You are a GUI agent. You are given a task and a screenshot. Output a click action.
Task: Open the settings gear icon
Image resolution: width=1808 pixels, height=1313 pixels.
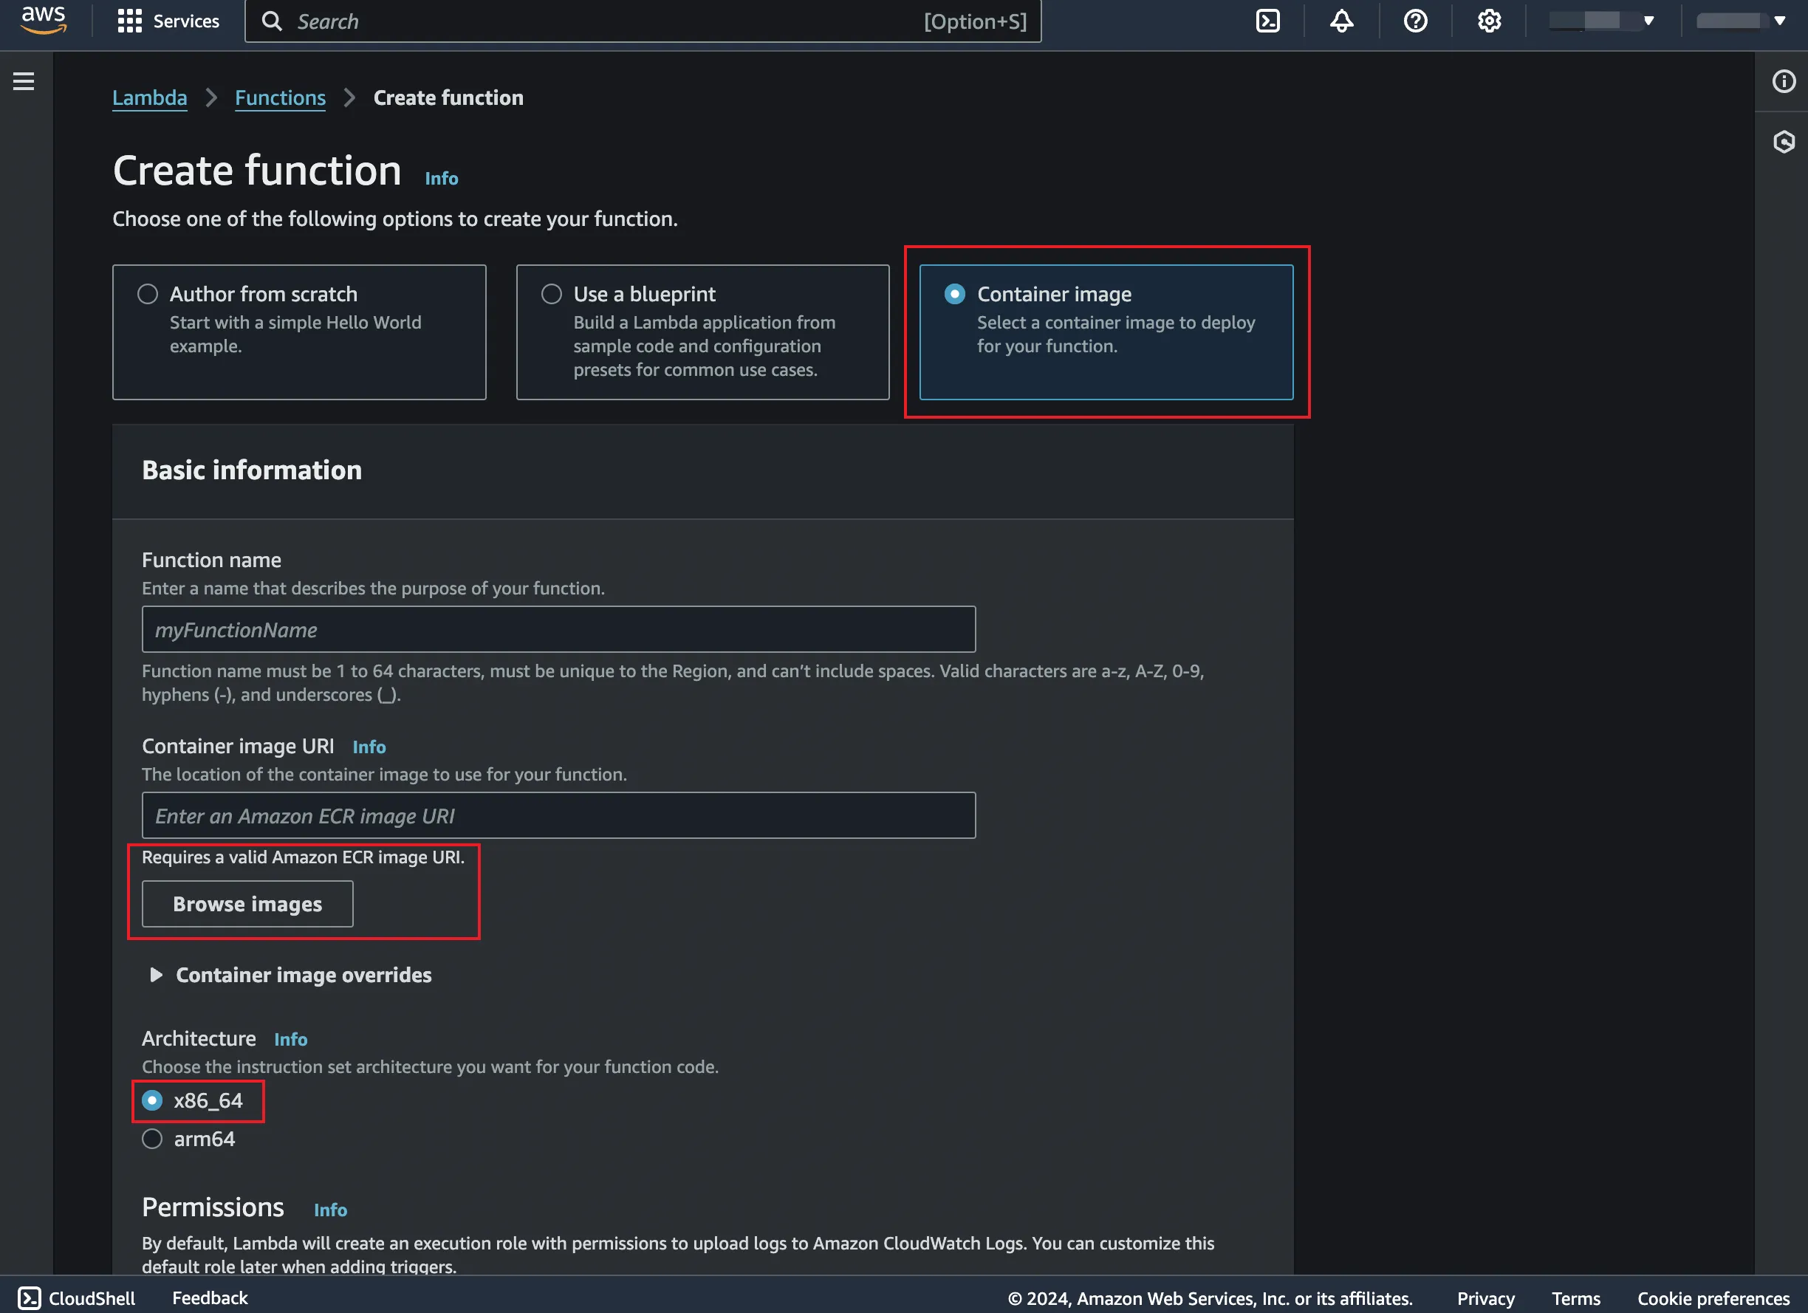coord(1488,21)
